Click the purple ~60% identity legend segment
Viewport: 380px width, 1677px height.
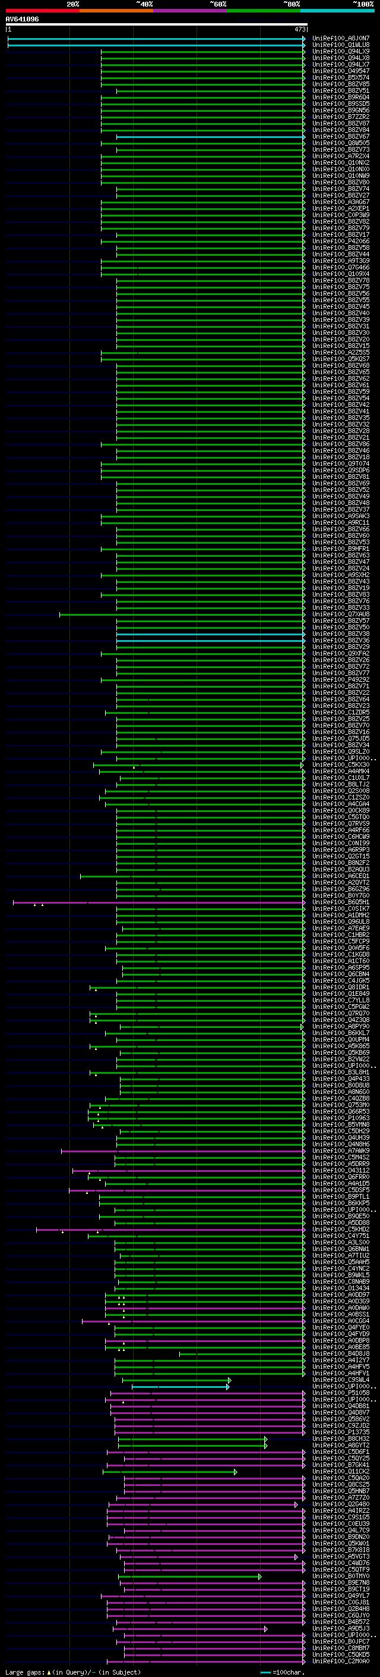[189, 11]
